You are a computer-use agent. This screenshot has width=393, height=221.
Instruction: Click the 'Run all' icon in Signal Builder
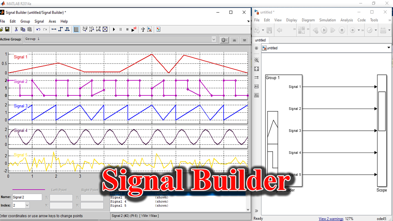pyautogui.click(x=133, y=29)
